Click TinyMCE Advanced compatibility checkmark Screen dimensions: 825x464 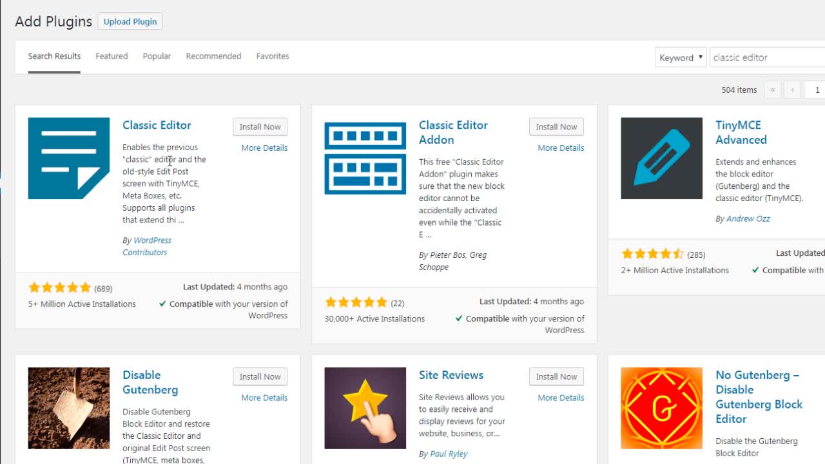pyautogui.click(x=755, y=270)
